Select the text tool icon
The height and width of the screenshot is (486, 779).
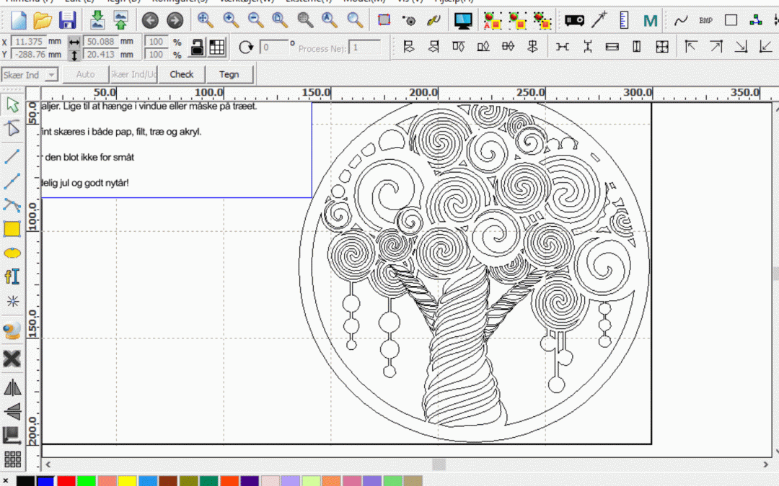(12, 276)
